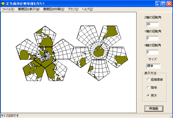This screenshot has height=118, width=173.
Task: Click the X軸の回転角 label
Action: [153, 45]
